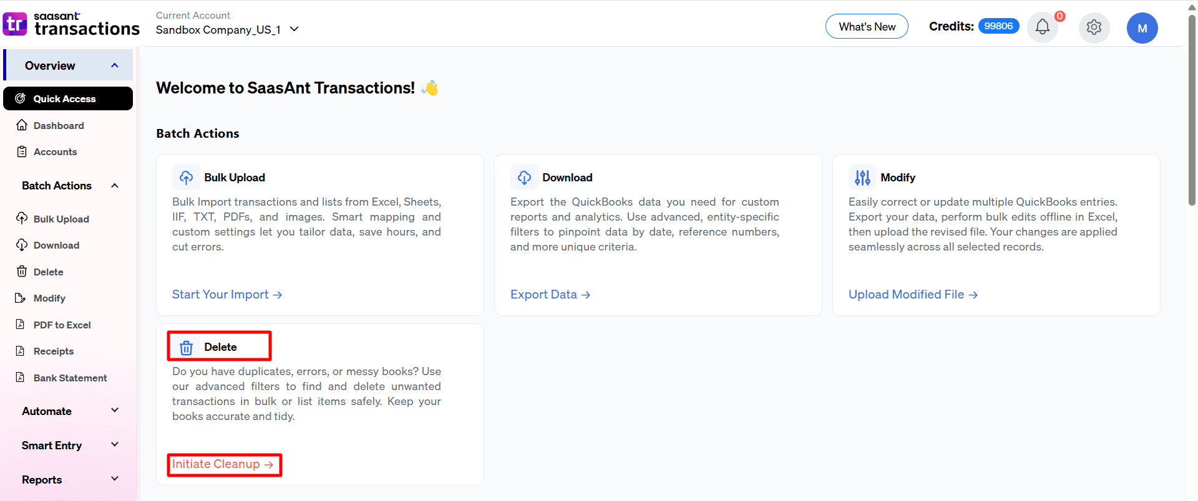Screen dimensions: 1198x501
Task: Go to Bulk Upload in sidebar
Action: click(61, 219)
